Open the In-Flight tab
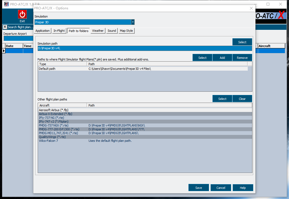The image size is (289, 199). point(59,31)
